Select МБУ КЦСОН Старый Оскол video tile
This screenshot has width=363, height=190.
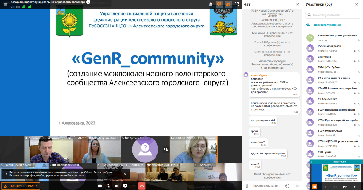[x=97, y=149]
